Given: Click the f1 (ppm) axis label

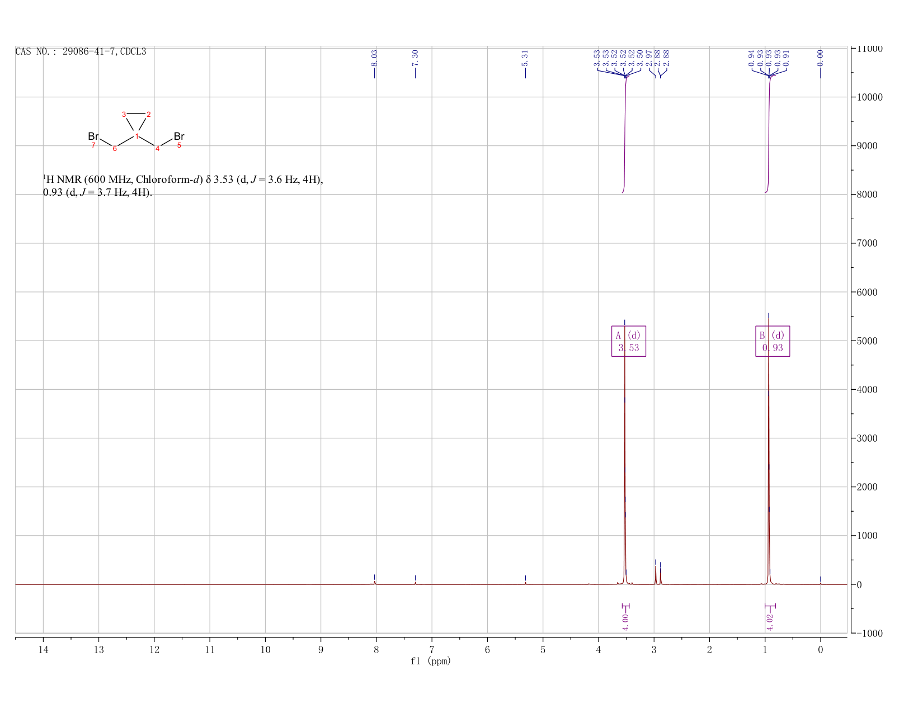Looking at the screenshot, I should [x=431, y=661].
